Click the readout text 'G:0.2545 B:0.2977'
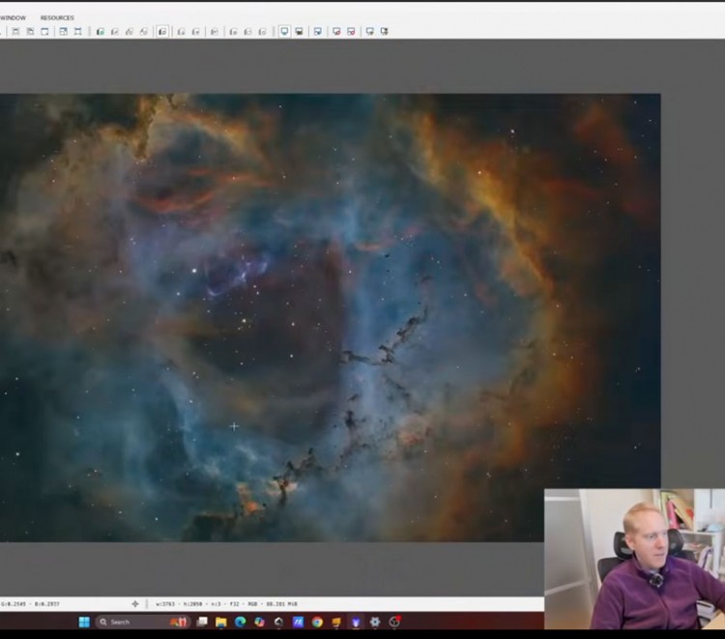Image resolution: width=725 pixels, height=639 pixels. click(30, 604)
